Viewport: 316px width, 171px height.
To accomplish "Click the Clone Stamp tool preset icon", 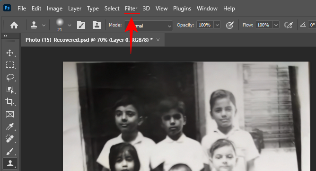I will [x=34, y=25].
